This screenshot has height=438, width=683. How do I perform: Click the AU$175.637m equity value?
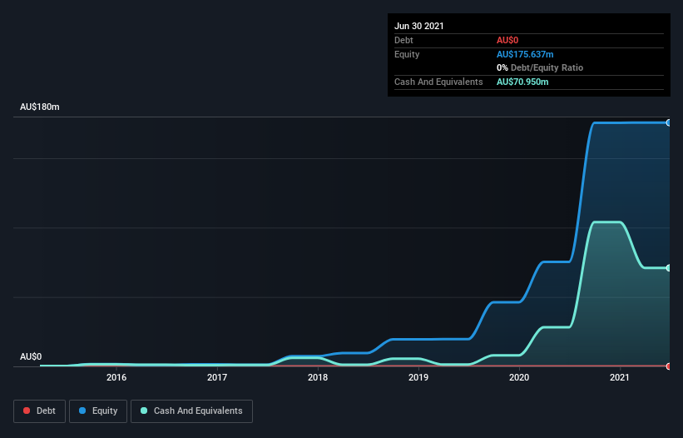(525, 54)
